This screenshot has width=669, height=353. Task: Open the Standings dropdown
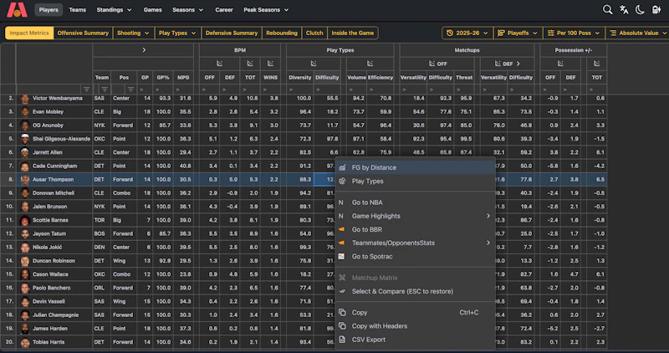tap(114, 10)
